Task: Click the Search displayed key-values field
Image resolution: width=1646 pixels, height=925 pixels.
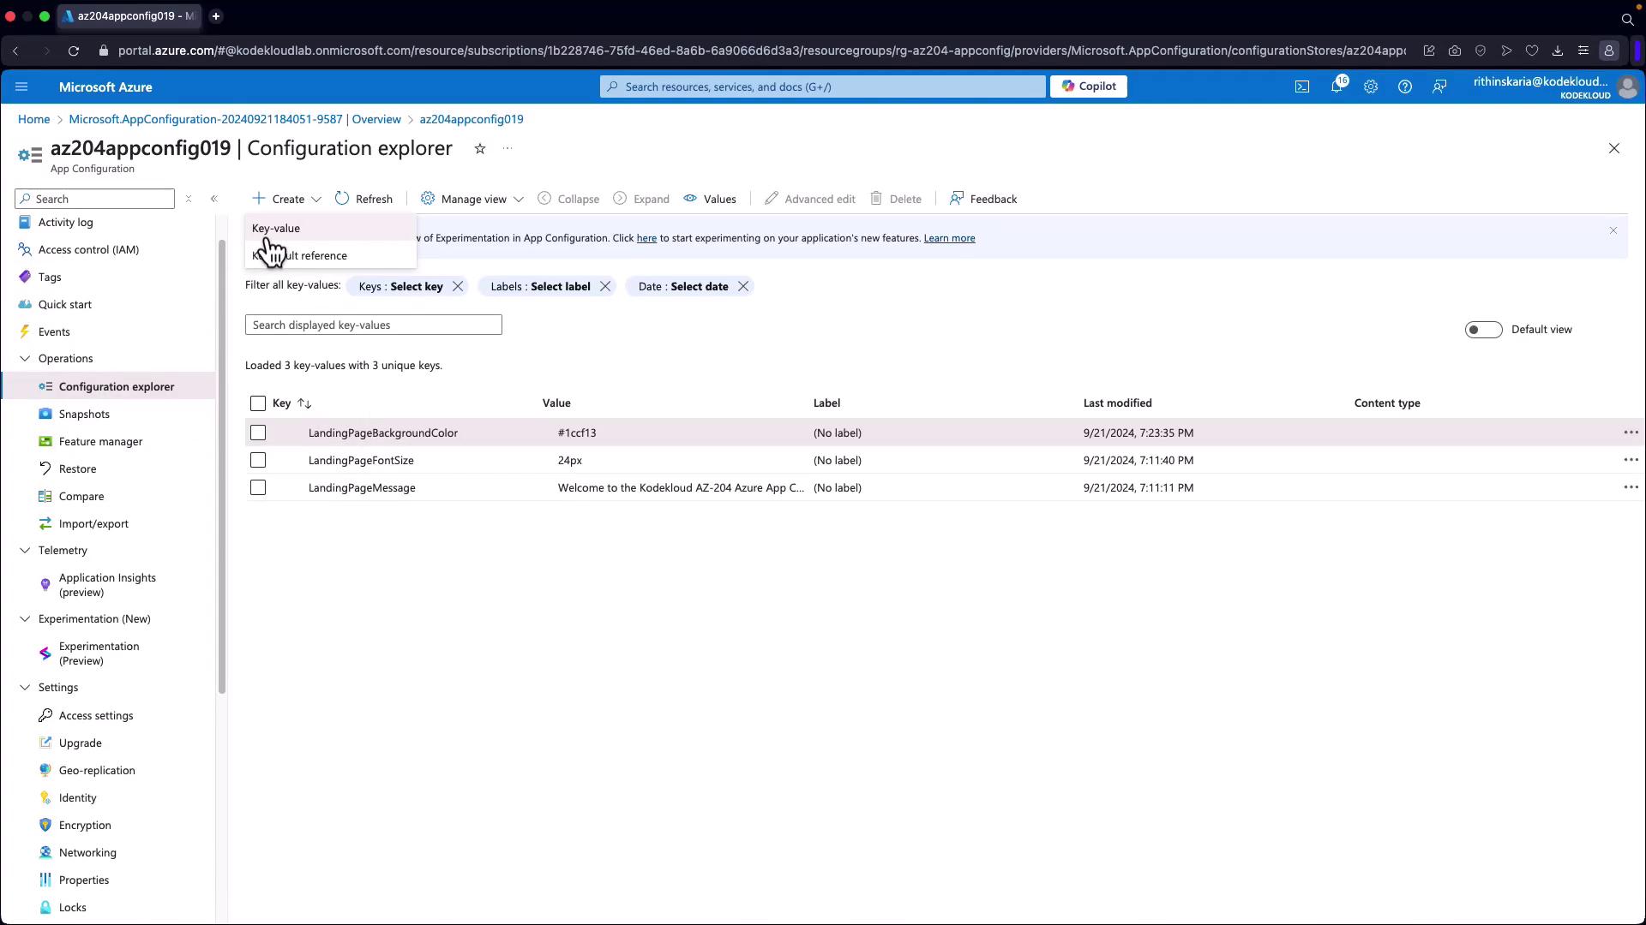Action: (x=373, y=325)
